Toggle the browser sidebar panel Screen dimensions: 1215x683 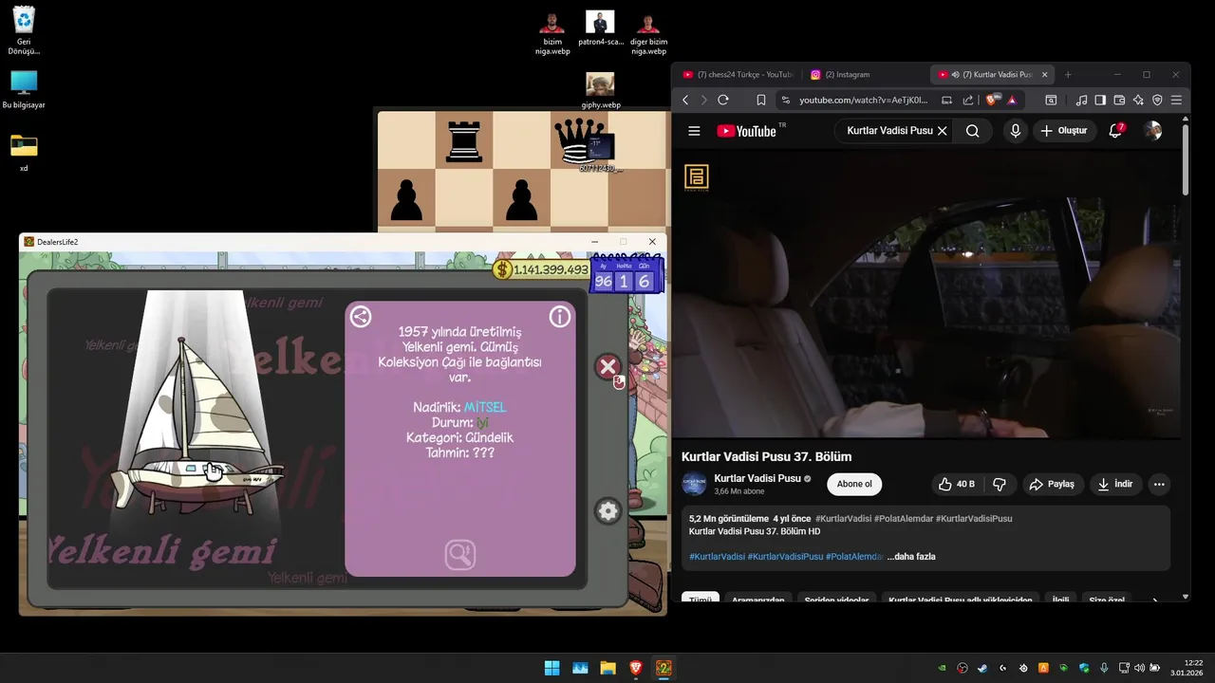click(x=1100, y=100)
